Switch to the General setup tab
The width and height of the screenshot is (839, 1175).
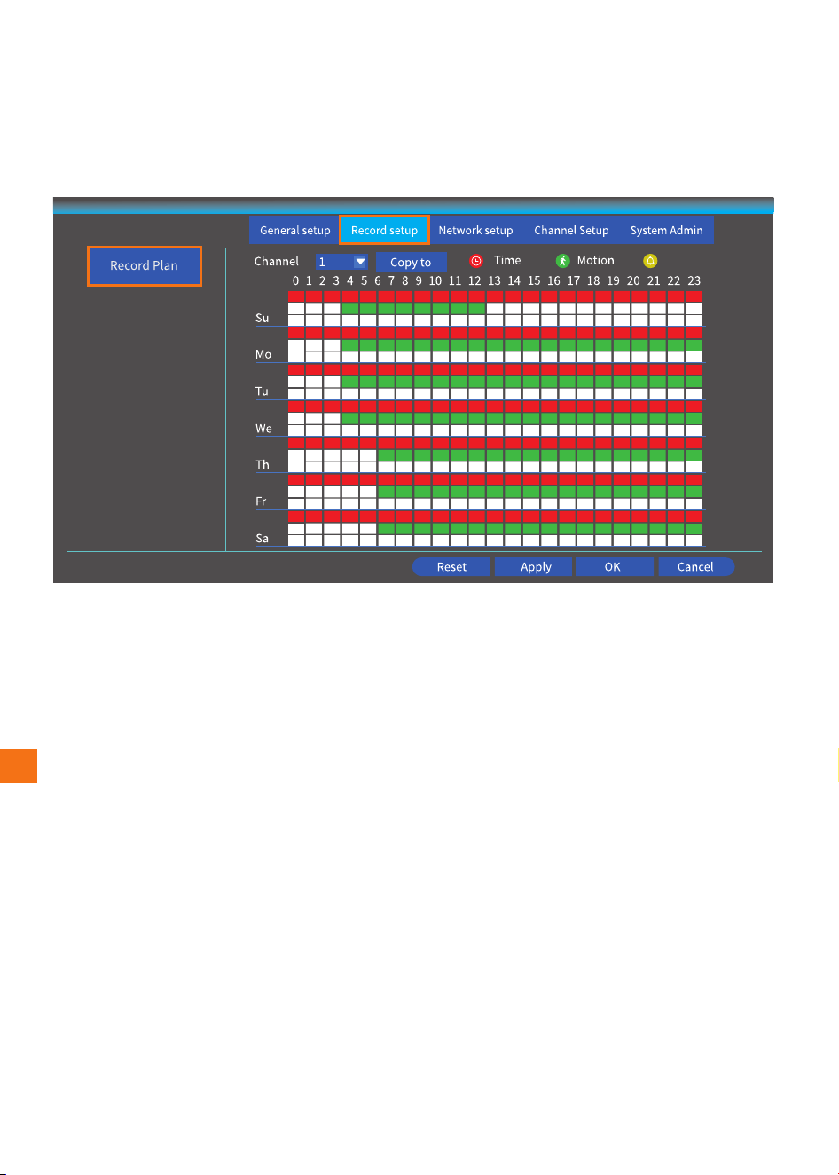click(294, 230)
